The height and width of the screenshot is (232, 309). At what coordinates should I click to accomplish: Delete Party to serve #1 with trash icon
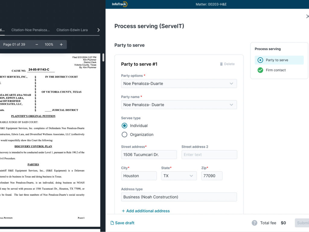tap(227, 64)
